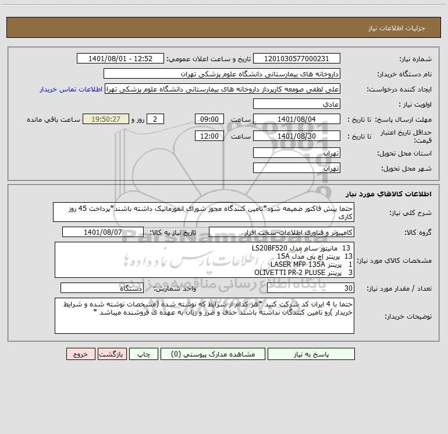
Task: Click the quantity field showing 30
Action: tap(311, 288)
